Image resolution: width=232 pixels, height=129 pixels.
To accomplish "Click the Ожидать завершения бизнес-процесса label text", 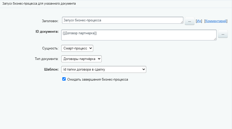I will coord(98,80).
